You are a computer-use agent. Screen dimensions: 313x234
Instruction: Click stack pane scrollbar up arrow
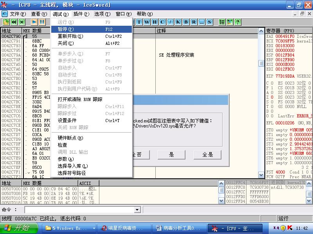[x=309, y=183]
